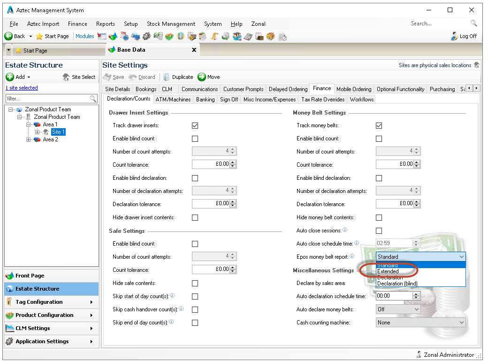488x362 pixels.
Task: Enable blind count under Drawer Insert Settings
Action: [195, 139]
